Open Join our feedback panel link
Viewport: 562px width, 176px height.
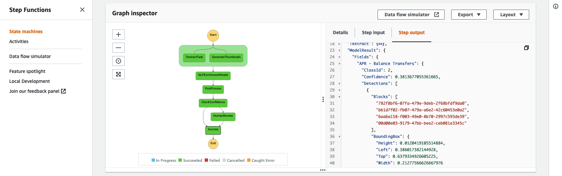click(37, 91)
